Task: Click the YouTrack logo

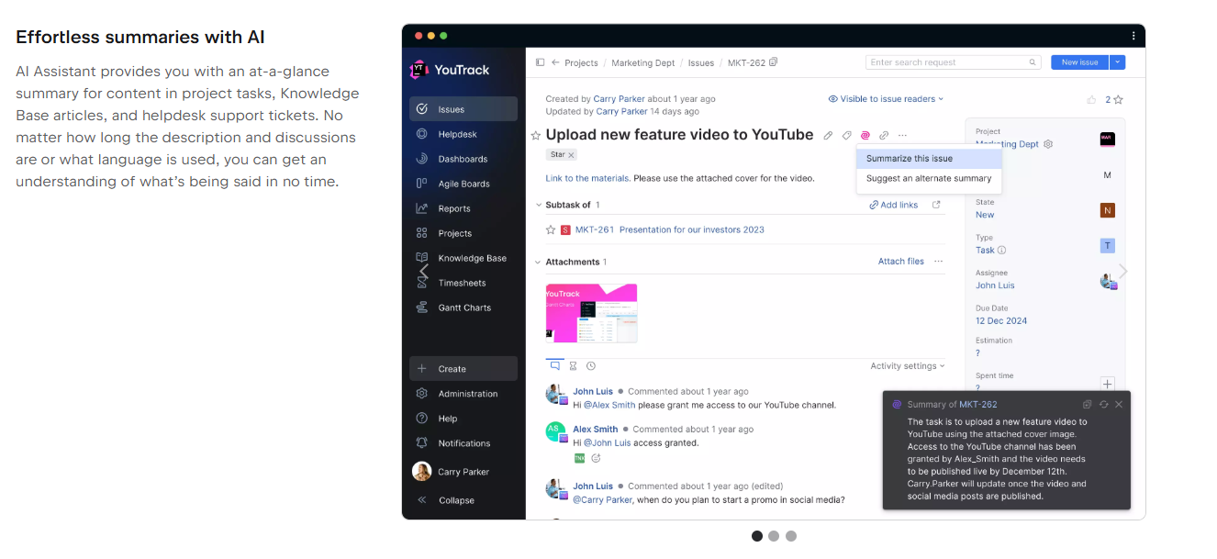Action: pyautogui.click(x=451, y=70)
